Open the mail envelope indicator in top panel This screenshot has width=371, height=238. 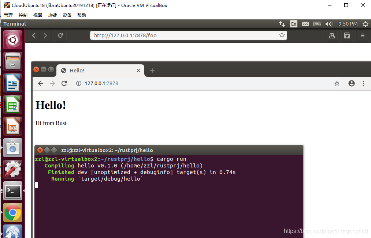[305, 23]
